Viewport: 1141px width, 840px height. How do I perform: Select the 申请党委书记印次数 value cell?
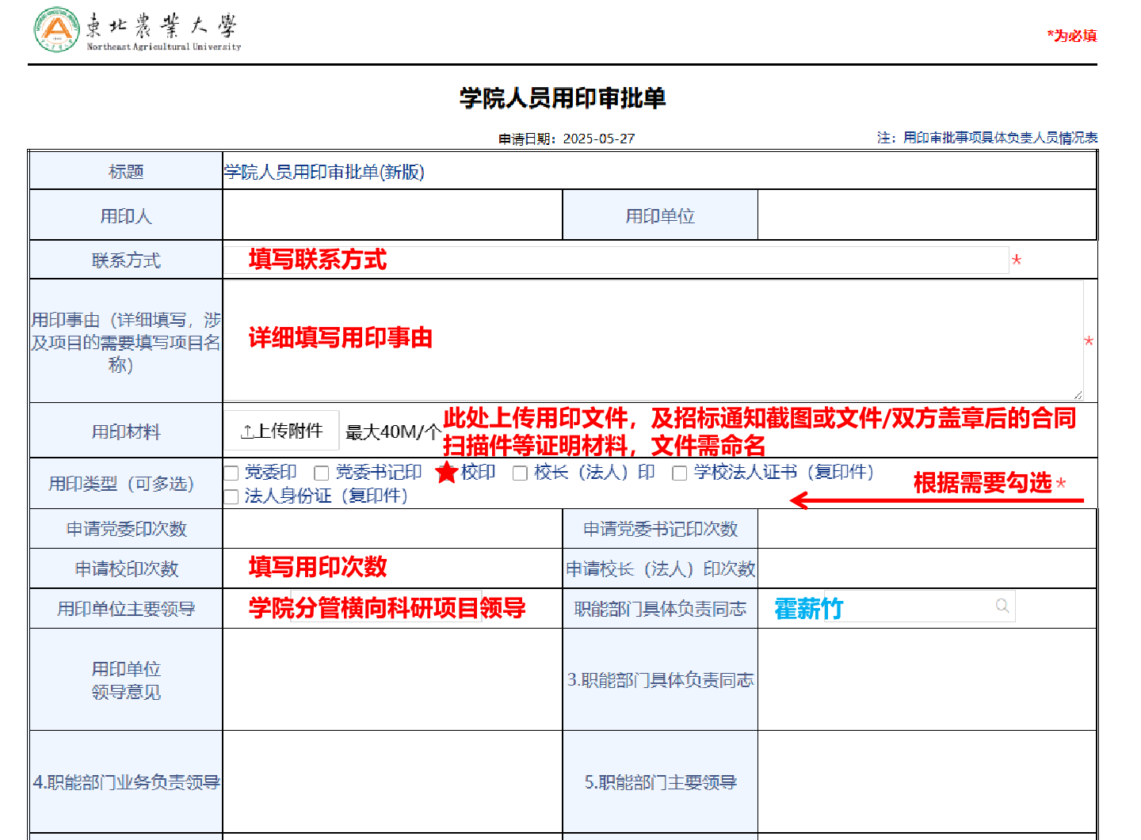(926, 529)
